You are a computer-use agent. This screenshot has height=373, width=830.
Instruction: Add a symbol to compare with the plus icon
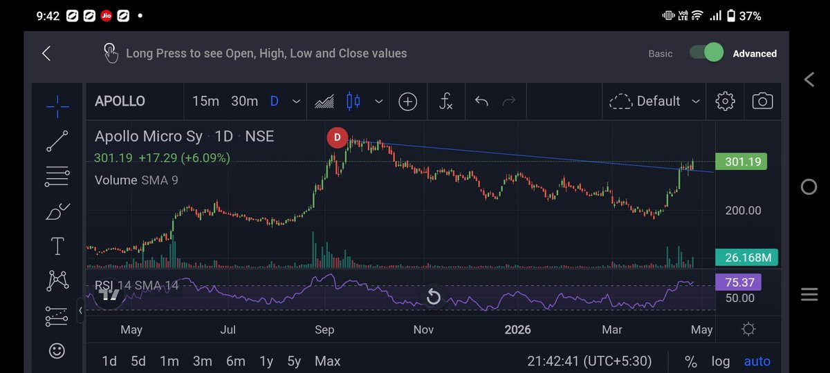pyautogui.click(x=408, y=102)
